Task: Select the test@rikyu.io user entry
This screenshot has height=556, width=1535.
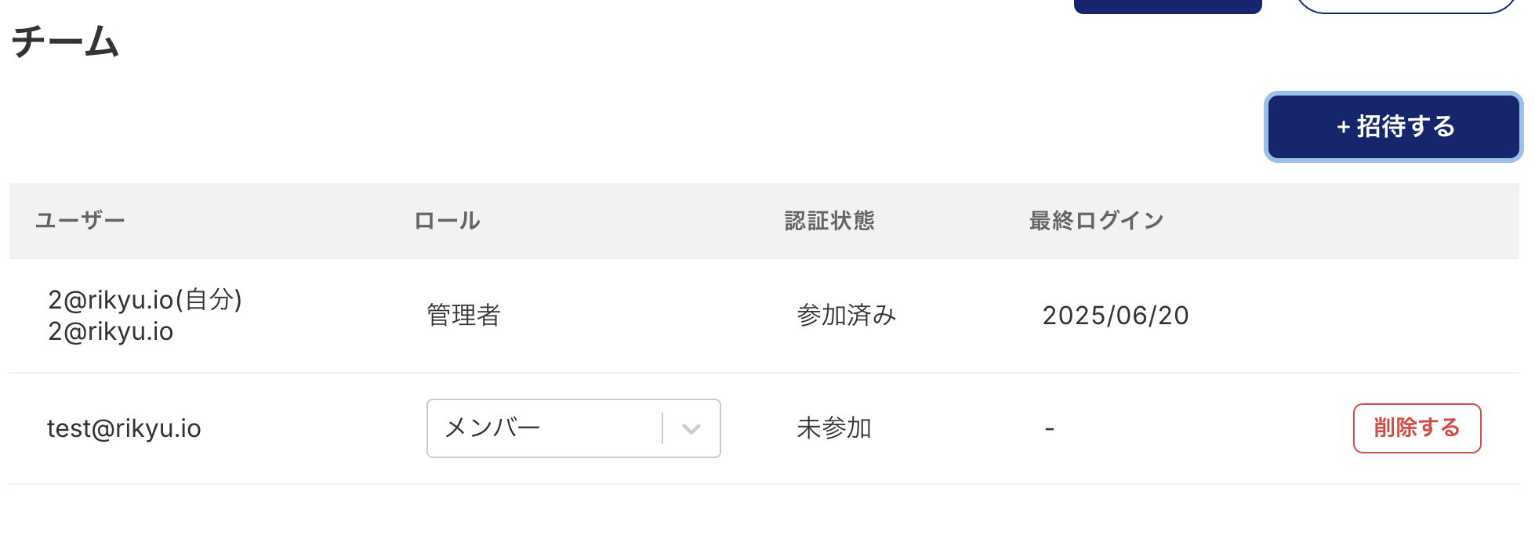Action: click(x=124, y=429)
